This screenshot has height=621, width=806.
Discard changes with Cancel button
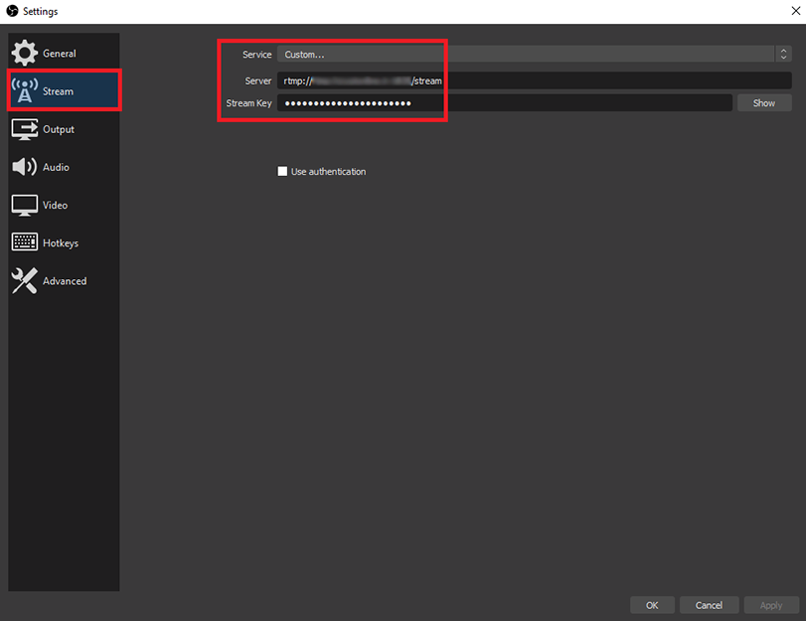pos(709,605)
